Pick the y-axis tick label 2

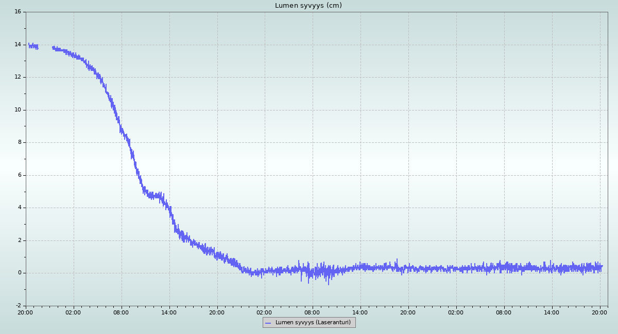coord(19,240)
